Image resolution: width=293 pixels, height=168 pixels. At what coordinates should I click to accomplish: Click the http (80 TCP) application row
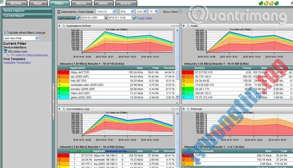pyautogui.click(x=116, y=81)
